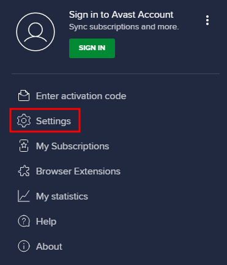Click the activation code envelope icon
The width and height of the screenshot is (227, 265).
[24, 95]
